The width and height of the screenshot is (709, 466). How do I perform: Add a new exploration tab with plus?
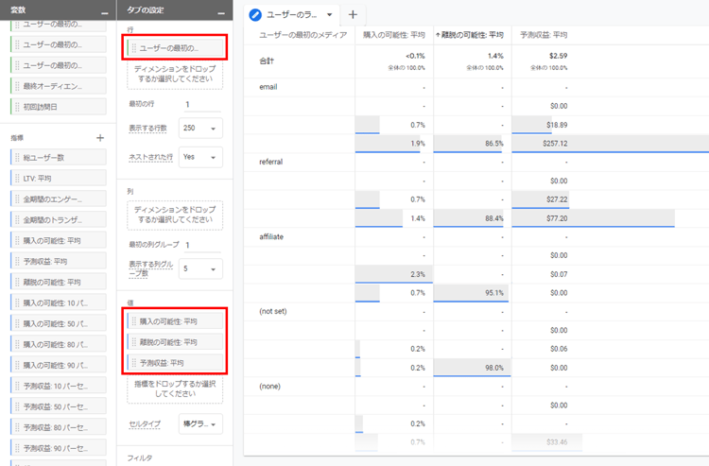(353, 15)
